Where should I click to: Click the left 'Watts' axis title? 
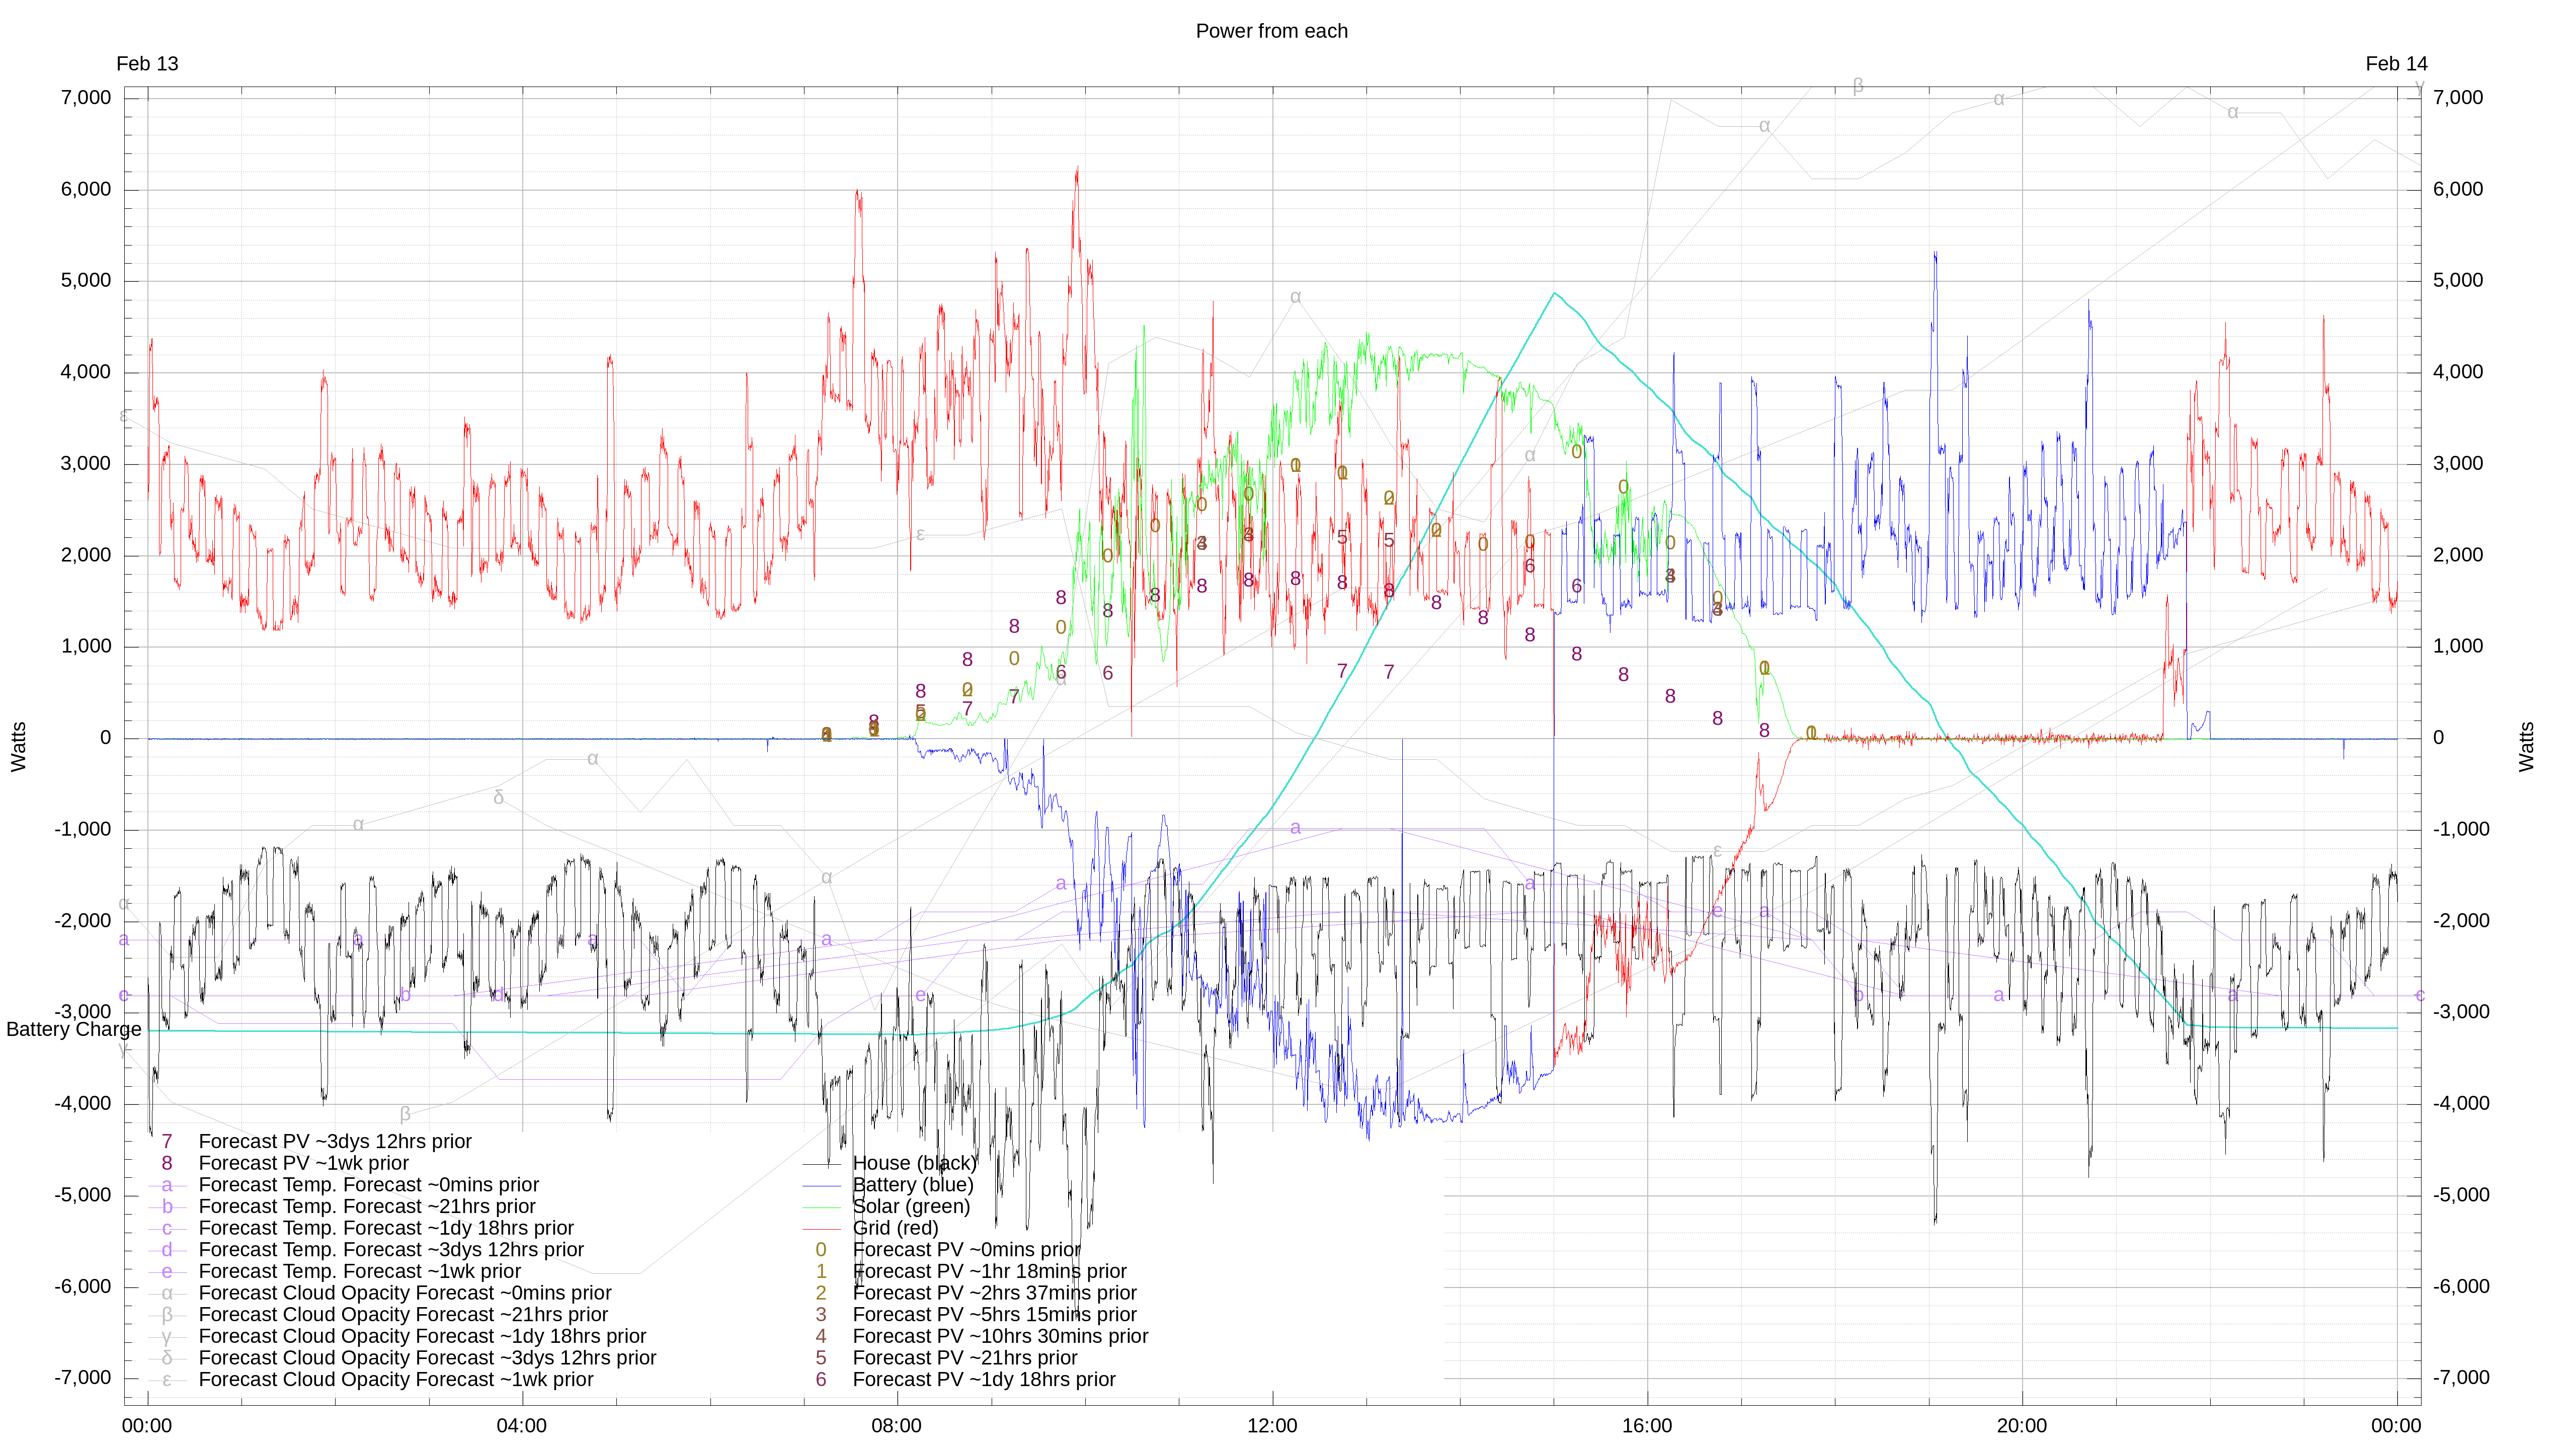coord(18,747)
